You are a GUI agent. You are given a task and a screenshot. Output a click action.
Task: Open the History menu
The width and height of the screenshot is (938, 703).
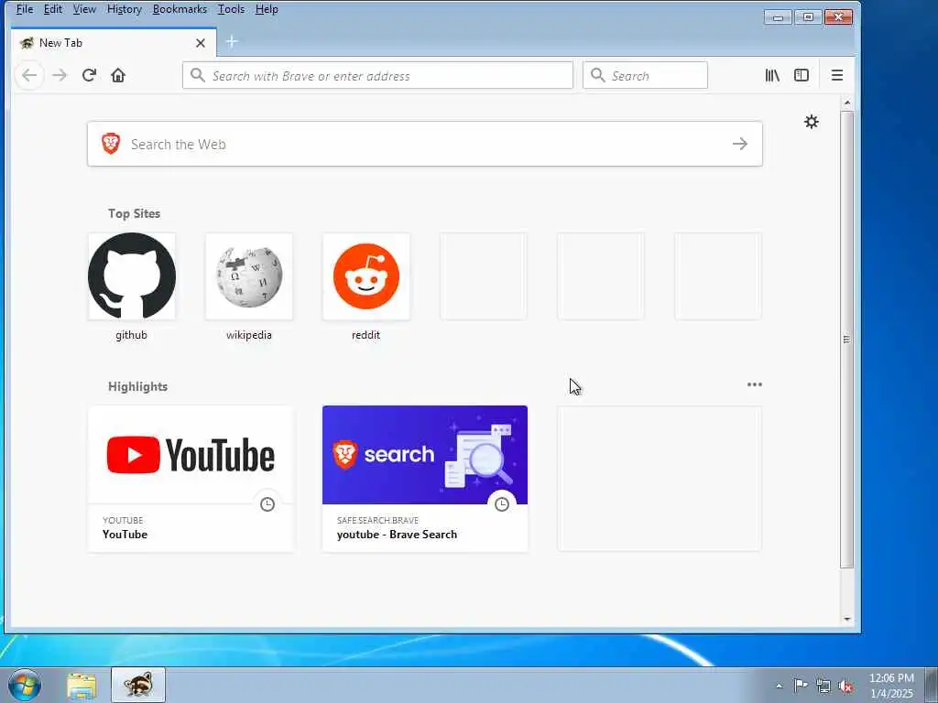click(125, 9)
